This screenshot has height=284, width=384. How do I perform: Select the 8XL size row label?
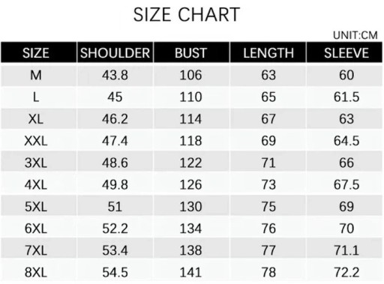36,272
